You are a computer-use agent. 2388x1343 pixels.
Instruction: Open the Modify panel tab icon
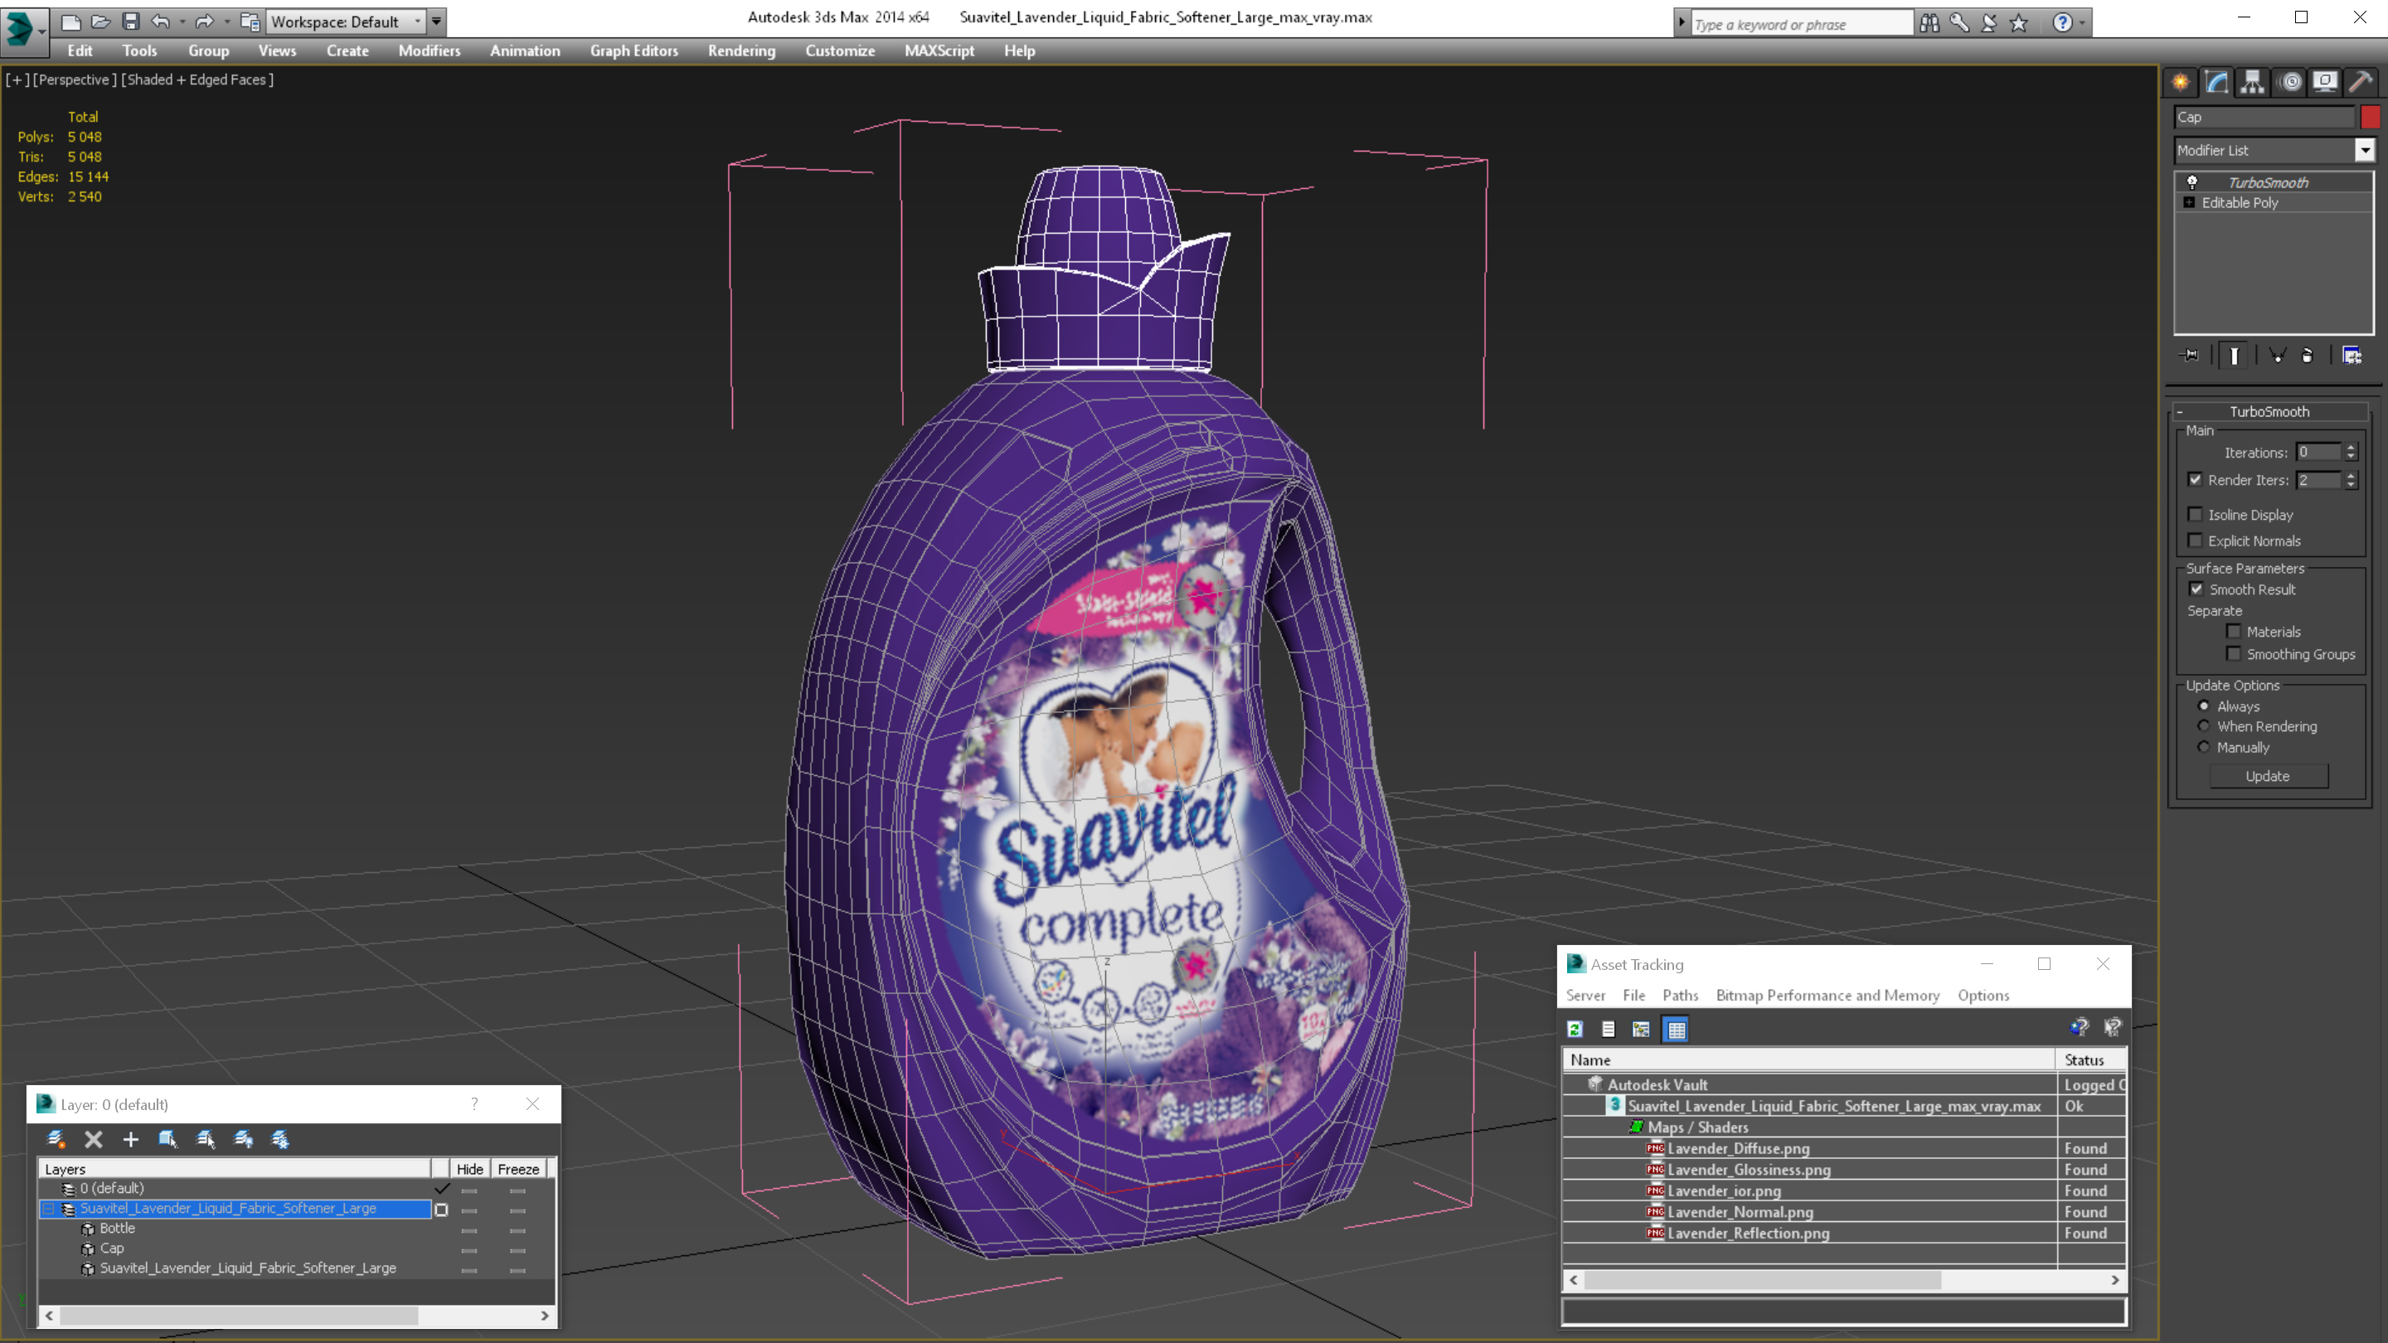(2216, 83)
